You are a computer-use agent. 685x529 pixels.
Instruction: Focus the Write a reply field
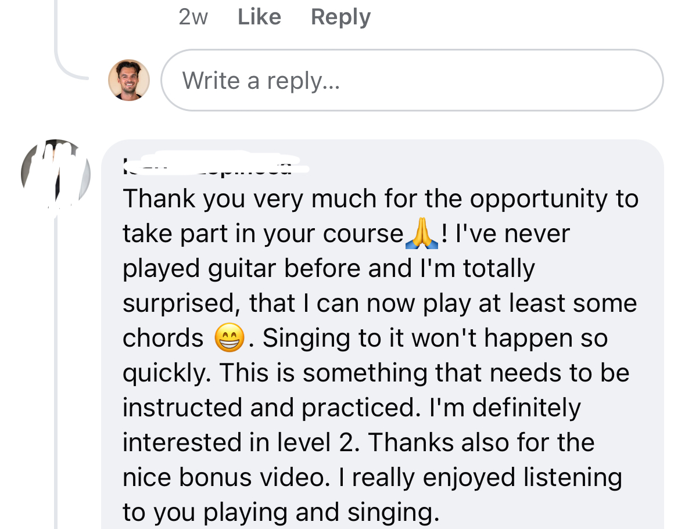coord(411,80)
